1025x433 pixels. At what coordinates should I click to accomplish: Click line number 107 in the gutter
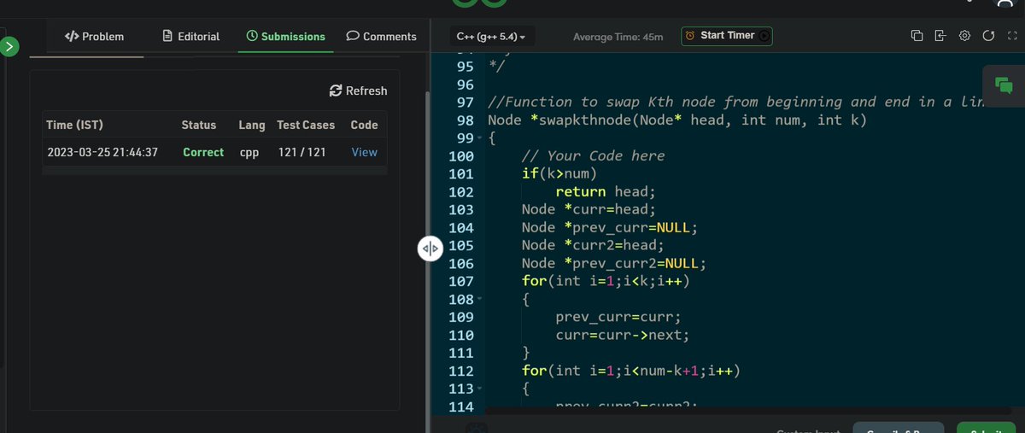[460, 282]
